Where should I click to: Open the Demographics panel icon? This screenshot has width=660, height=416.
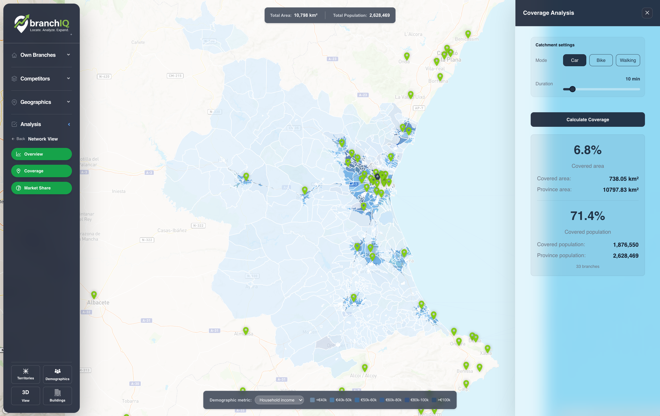pos(57,371)
